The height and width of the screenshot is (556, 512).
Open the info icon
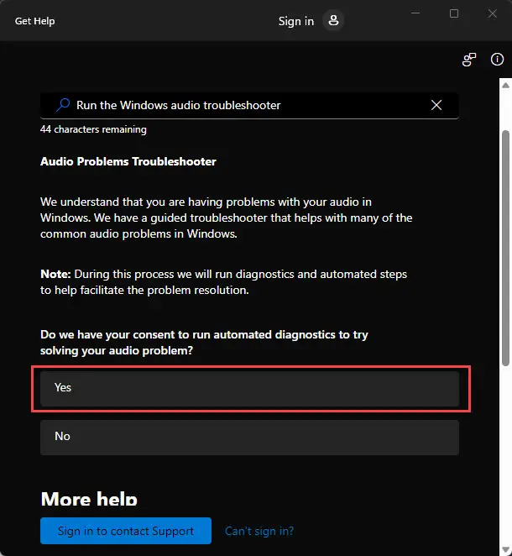point(497,60)
